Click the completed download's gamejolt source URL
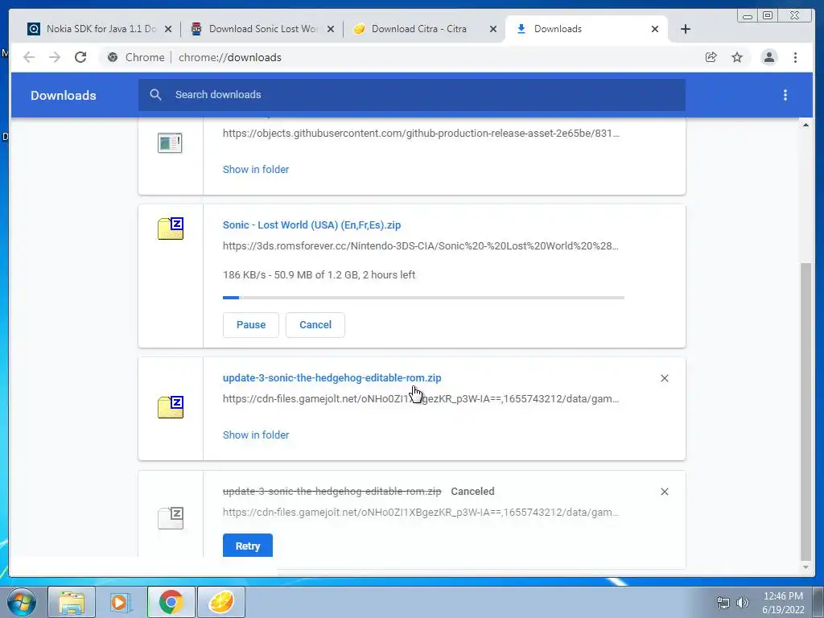The height and width of the screenshot is (618, 824). (x=421, y=399)
